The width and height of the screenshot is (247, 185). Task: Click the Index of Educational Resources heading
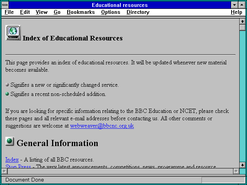pyautogui.click(x=73, y=38)
